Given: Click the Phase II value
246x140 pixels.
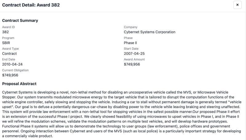Looking at the screenshot, I should pos(130,43).
